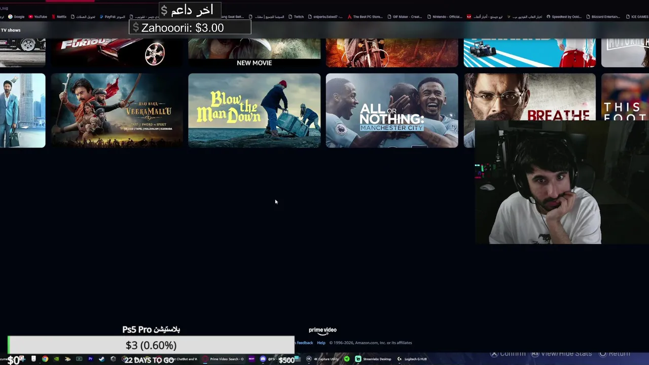Open the GIF Maker bookmark
Image resolution: width=649 pixels, height=365 pixels.
coord(404,17)
